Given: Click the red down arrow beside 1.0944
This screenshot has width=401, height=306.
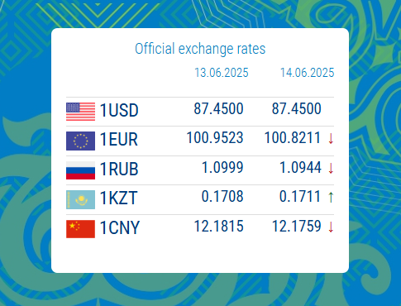Looking at the screenshot, I should 331,168.
